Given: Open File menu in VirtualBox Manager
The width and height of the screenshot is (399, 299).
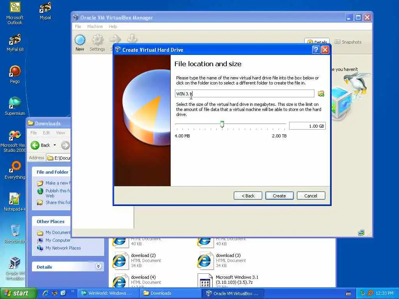Looking at the screenshot, I should tap(78, 26).
